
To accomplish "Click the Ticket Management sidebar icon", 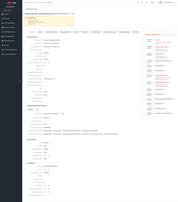I will (2, 23).
